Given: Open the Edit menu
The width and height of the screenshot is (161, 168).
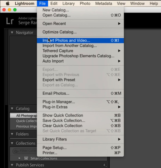Looking at the screenshot, I should click(x=54, y=3).
